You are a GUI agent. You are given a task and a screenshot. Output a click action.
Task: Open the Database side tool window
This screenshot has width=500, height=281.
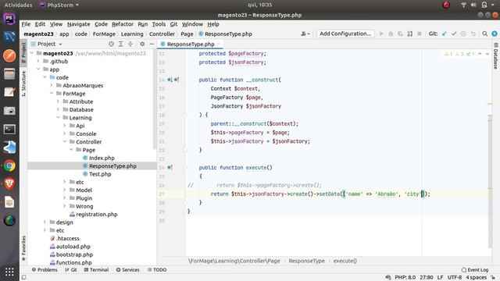pos(496,56)
